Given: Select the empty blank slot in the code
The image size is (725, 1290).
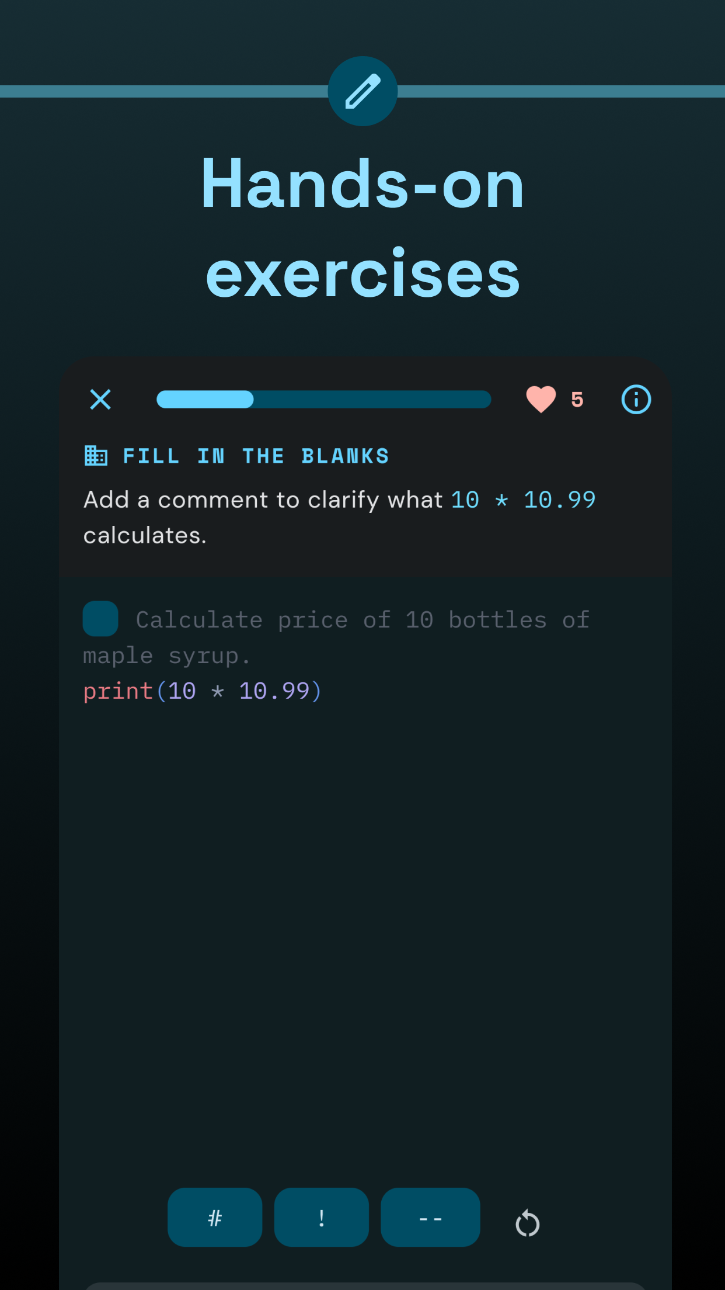Looking at the screenshot, I should (100, 619).
